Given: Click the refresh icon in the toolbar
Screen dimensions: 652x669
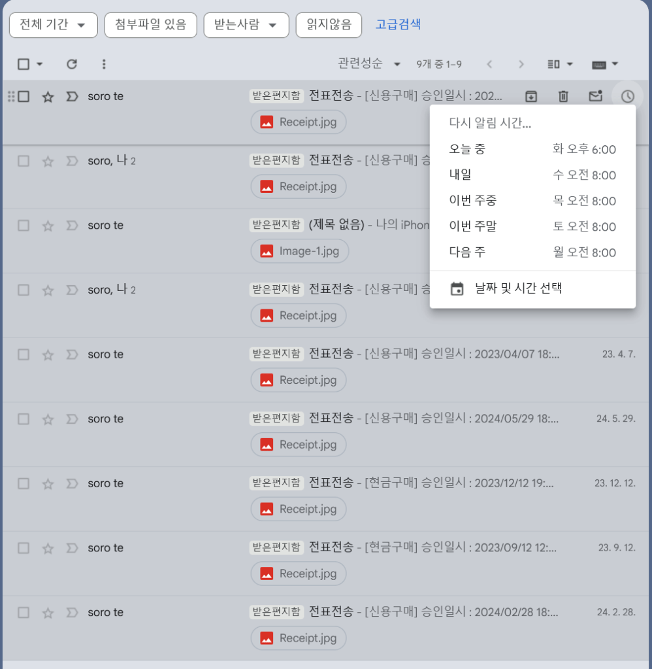Looking at the screenshot, I should 72,64.
